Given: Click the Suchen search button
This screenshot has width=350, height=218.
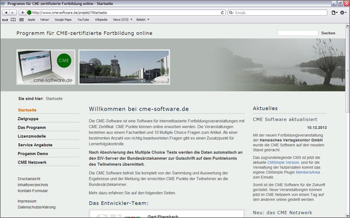Looking at the screenshot, I should 328,33.
